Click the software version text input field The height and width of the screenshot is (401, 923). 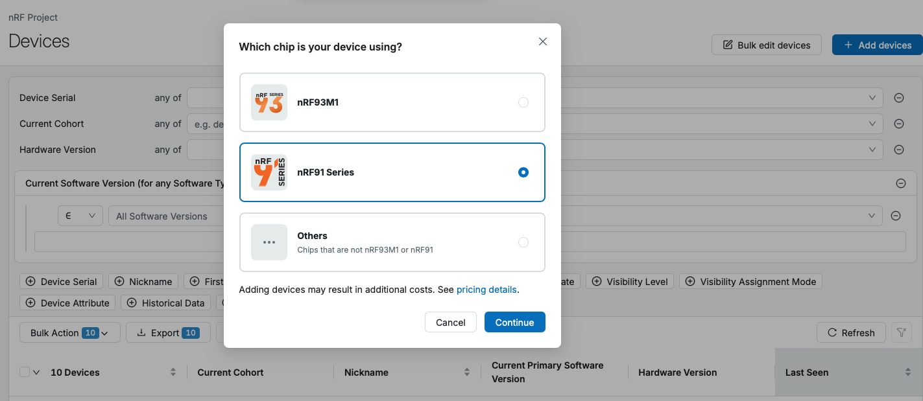(x=470, y=241)
